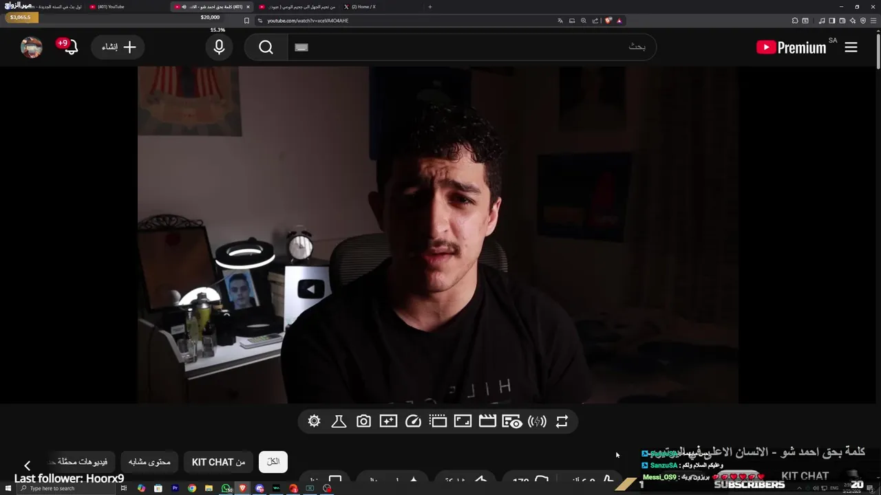This screenshot has width=881, height=495.
Task: Click the translate page icon in address bar
Action: pos(560,21)
